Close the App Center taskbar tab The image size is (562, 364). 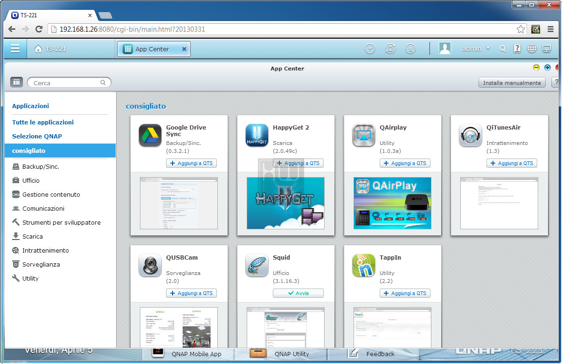coord(184,49)
